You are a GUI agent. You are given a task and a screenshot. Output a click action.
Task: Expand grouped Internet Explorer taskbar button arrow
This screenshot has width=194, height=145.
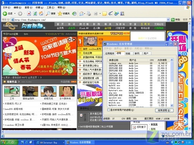[64, 142]
